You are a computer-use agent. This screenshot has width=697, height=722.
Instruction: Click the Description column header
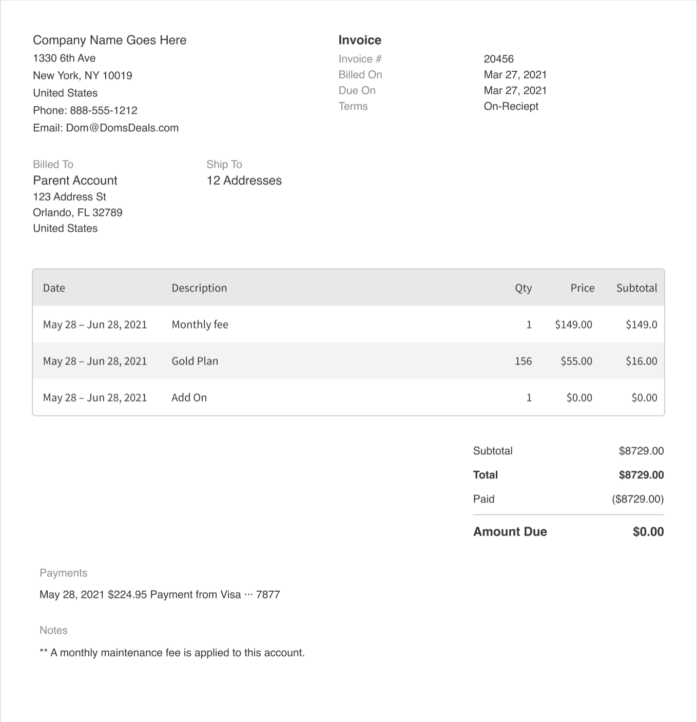click(x=199, y=288)
